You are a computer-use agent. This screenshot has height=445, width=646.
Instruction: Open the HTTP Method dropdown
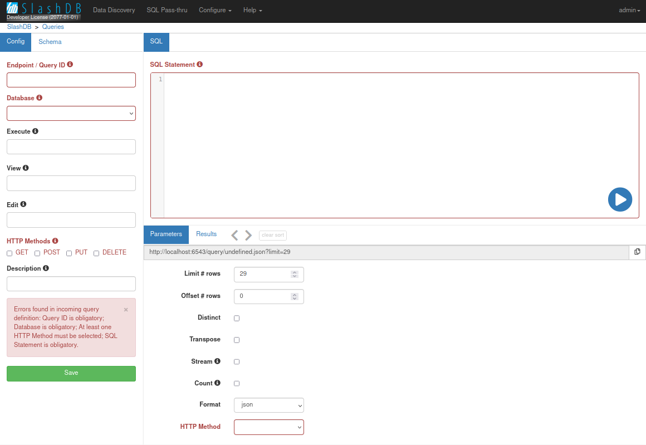pos(268,427)
